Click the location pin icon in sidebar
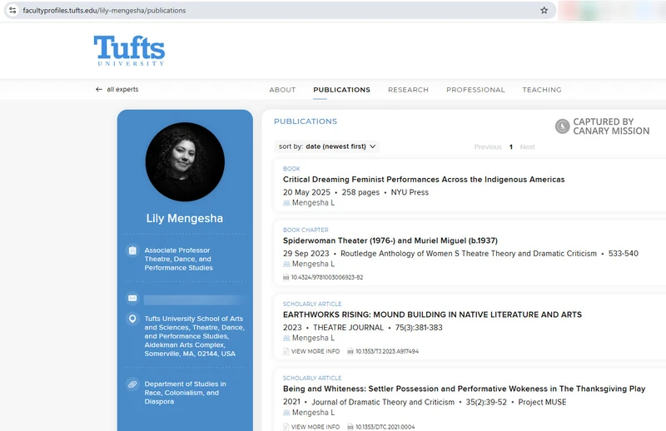This screenshot has width=666, height=431. point(132,319)
